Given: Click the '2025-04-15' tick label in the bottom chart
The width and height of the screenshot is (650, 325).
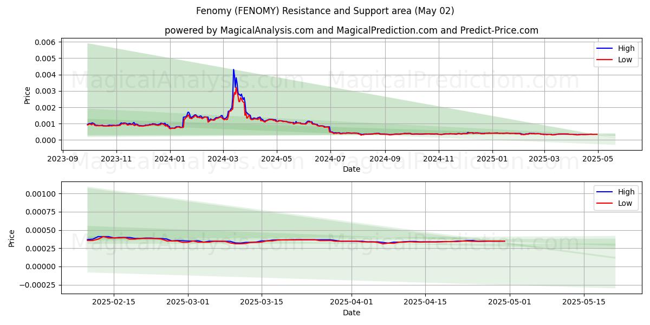Looking at the screenshot, I should (425, 302).
